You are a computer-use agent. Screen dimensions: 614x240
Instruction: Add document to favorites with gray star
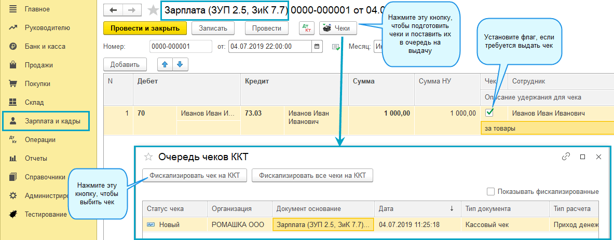coord(153,10)
